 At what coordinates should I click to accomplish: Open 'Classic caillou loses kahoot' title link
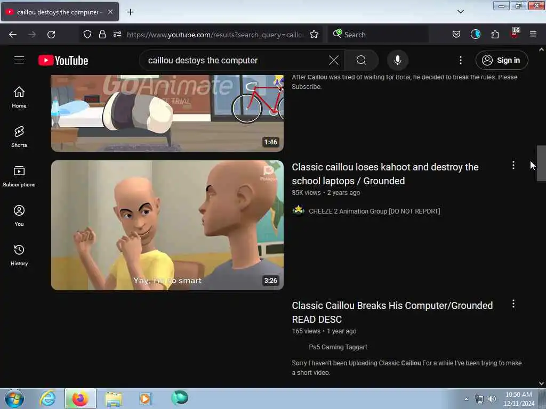point(385,174)
